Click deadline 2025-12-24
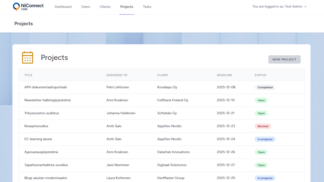Screen dimensions: 324x182 tap(226, 139)
